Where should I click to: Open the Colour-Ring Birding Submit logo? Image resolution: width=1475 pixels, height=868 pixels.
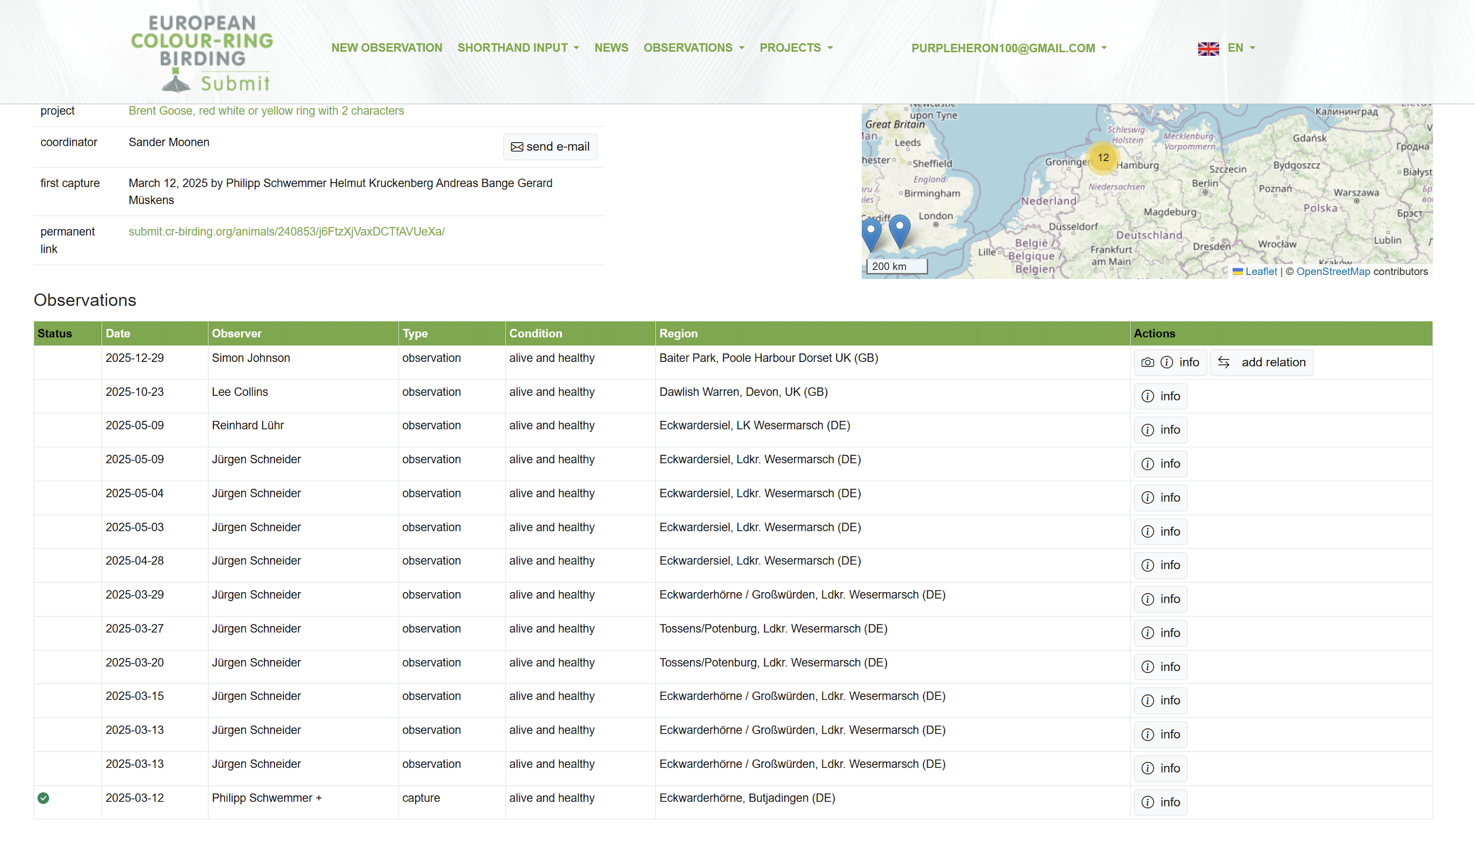coord(202,54)
